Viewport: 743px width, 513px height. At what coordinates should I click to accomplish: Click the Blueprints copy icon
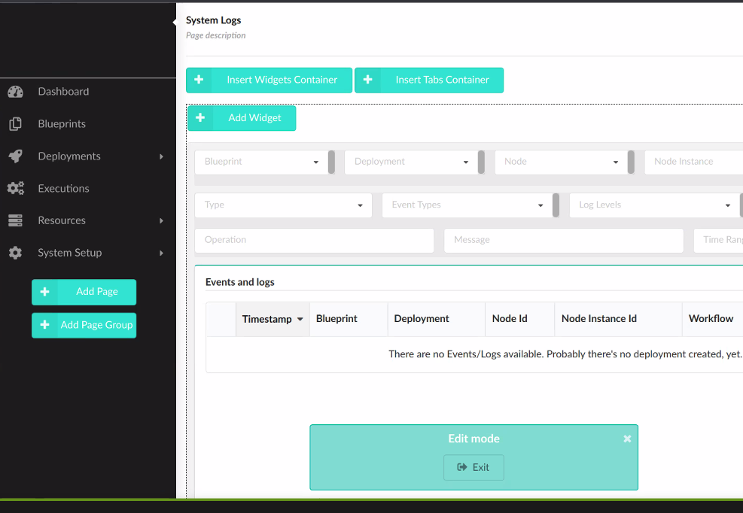click(15, 124)
